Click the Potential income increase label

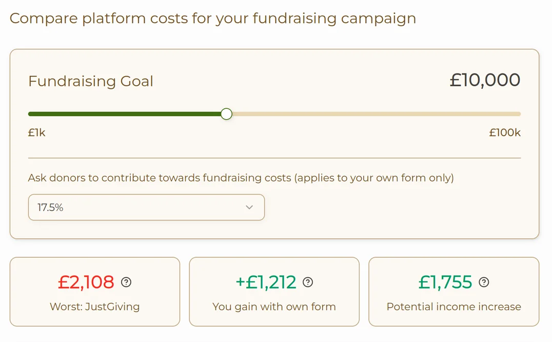pyautogui.click(x=454, y=307)
